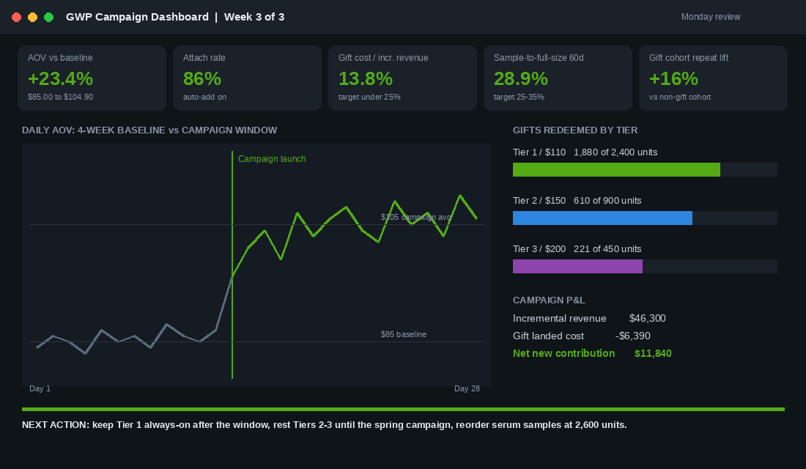
Task: Click the 'Gift landed cost' row label
Action: click(x=548, y=336)
